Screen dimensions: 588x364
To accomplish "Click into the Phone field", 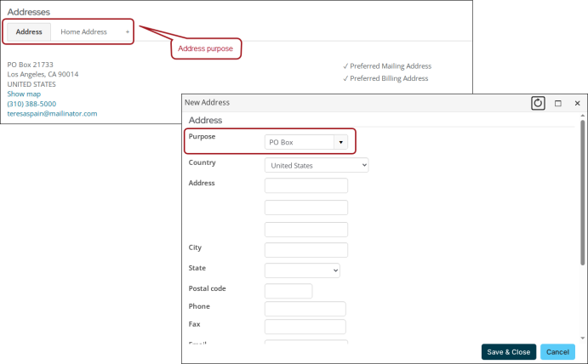I will point(305,309).
